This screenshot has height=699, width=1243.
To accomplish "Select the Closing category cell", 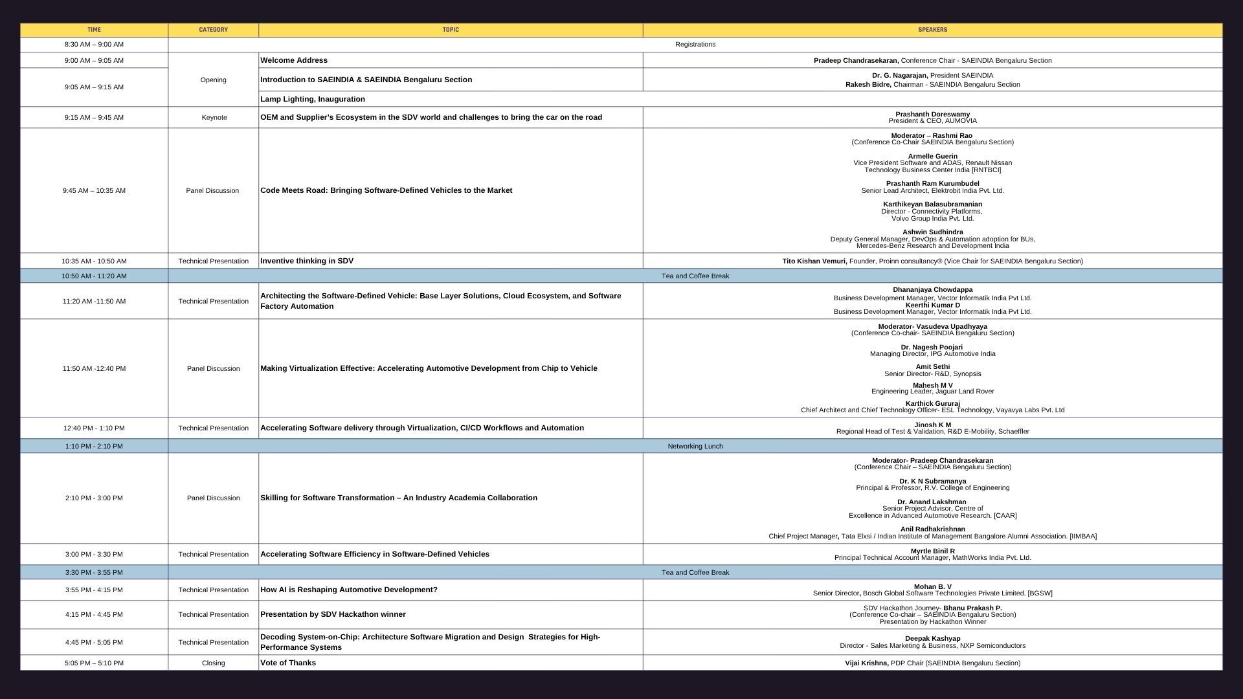I will point(214,663).
